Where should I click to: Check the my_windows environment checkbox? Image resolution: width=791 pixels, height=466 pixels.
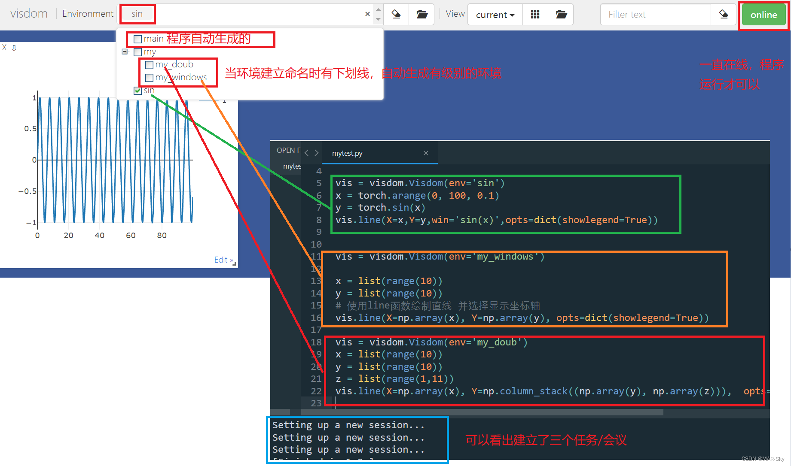[149, 78]
